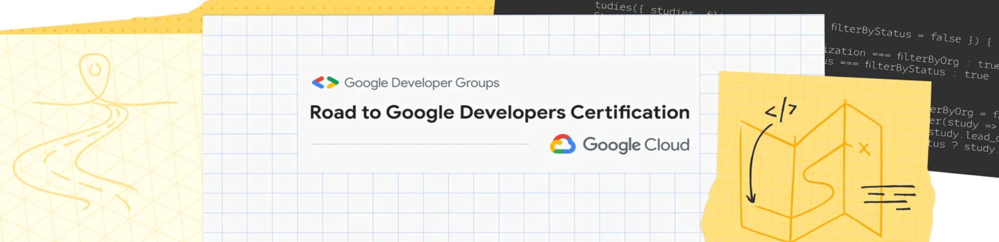This screenshot has width=999, height=242.
Task: Click the "Google Cloud" wordmark text
Action: pyautogui.click(x=636, y=145)
